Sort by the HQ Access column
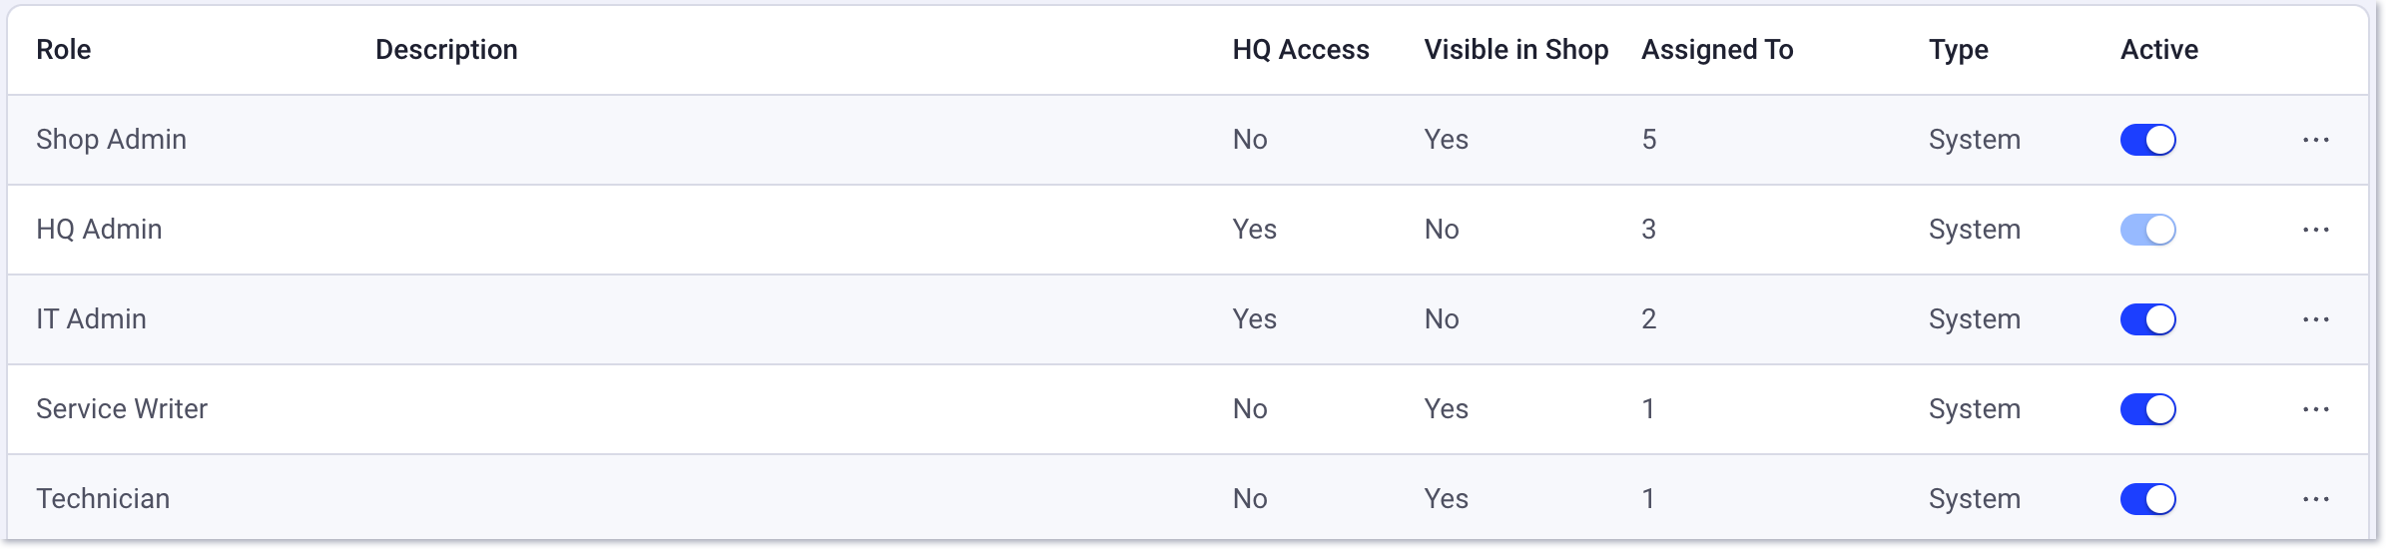 (x=1300, y=50)
